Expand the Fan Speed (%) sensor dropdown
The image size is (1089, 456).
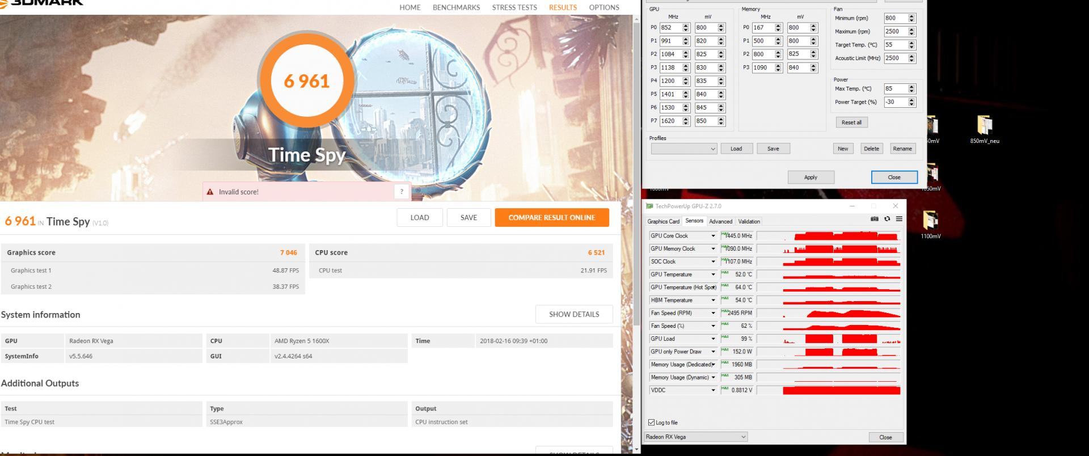pyautogui.click(x=713, y=326)
